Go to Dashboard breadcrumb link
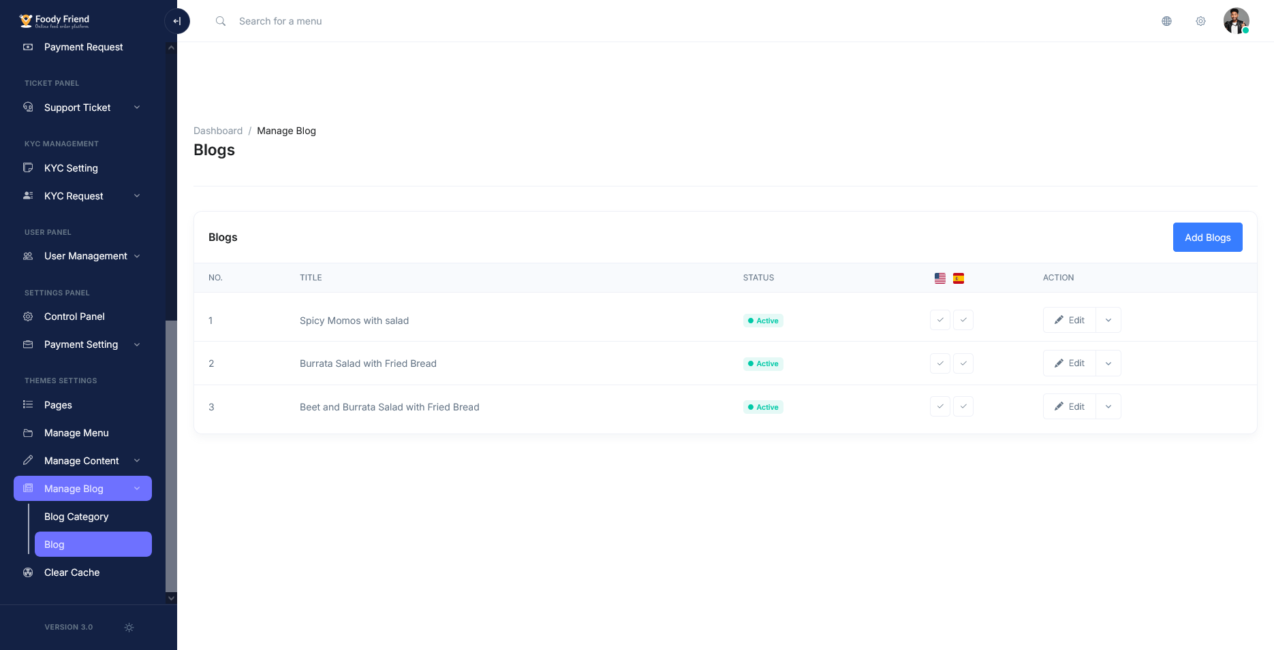 tap(218, 131)
